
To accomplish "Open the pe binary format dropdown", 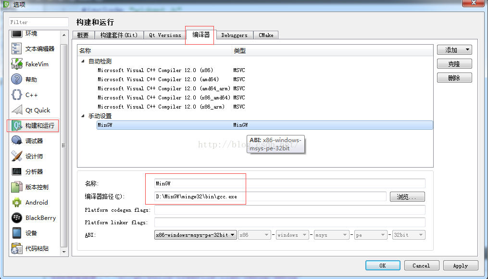I will (370, 235).
